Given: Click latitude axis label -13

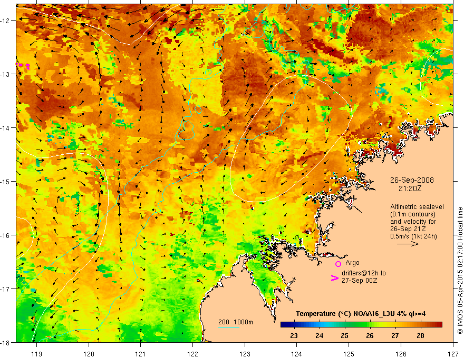Looking at the screenshot, I should (5, 74).
